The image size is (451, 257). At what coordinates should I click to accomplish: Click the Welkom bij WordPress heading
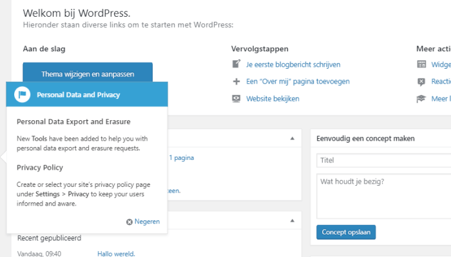(x=77, y=13)
